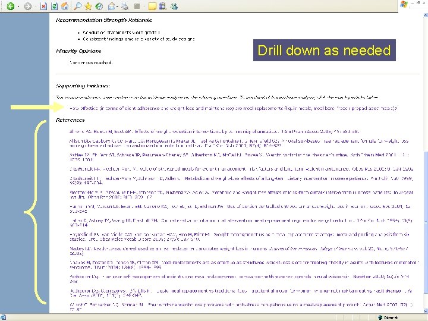Screen dimensions: 428x321
Task: Open Rothacker liquid meal replacement reference
Action: 241,293
